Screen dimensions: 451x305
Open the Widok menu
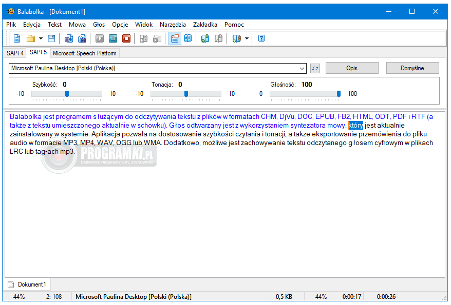click(x=144, y=25)
